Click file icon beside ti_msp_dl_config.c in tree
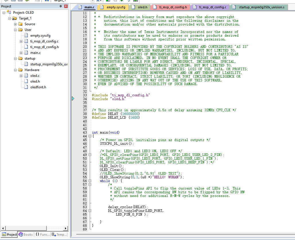 26,41
